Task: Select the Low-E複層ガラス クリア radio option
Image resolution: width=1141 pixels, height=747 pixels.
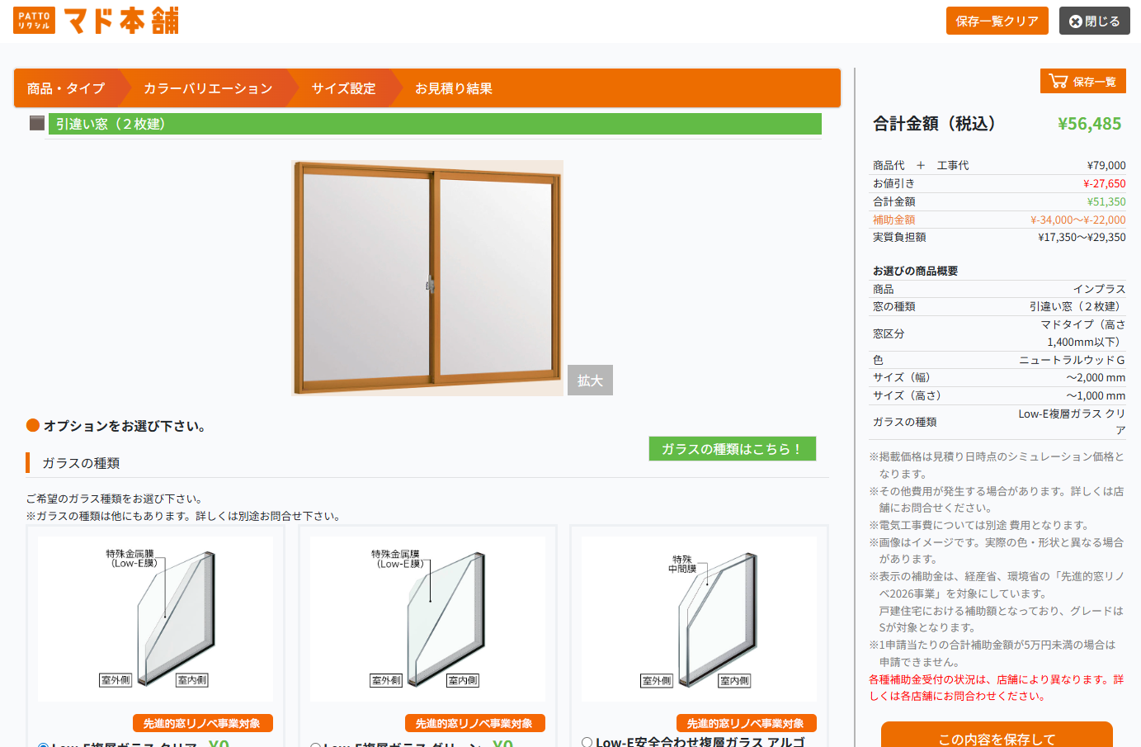Action: pos(43,745)
